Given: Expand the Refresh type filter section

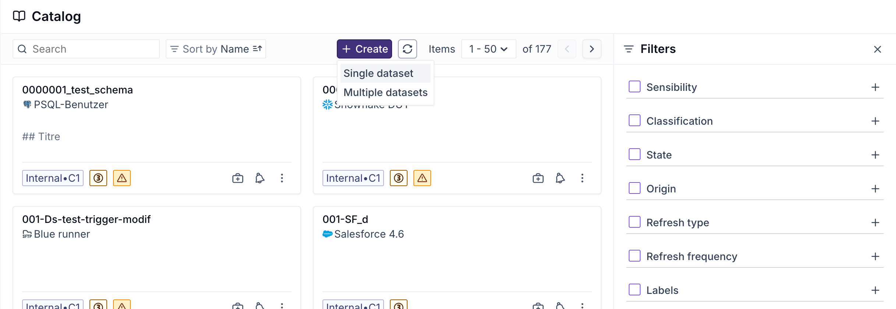Looking at the screenshot, I should (875, 223).
